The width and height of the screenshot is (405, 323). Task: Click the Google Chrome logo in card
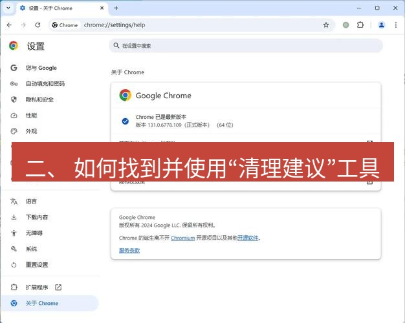[126, 95]
